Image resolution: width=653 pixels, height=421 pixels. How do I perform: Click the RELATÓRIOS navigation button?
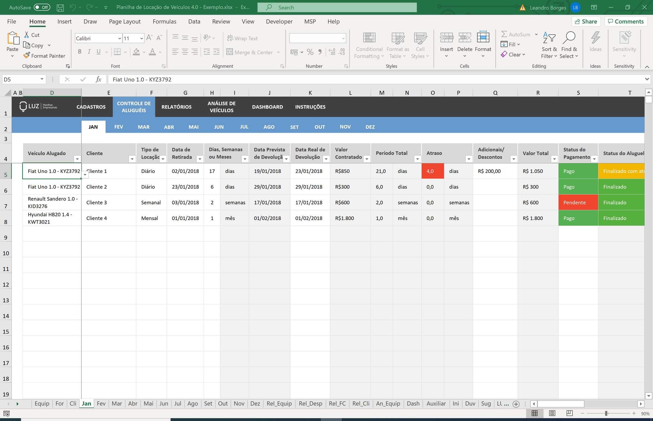(x=176, y=107)
